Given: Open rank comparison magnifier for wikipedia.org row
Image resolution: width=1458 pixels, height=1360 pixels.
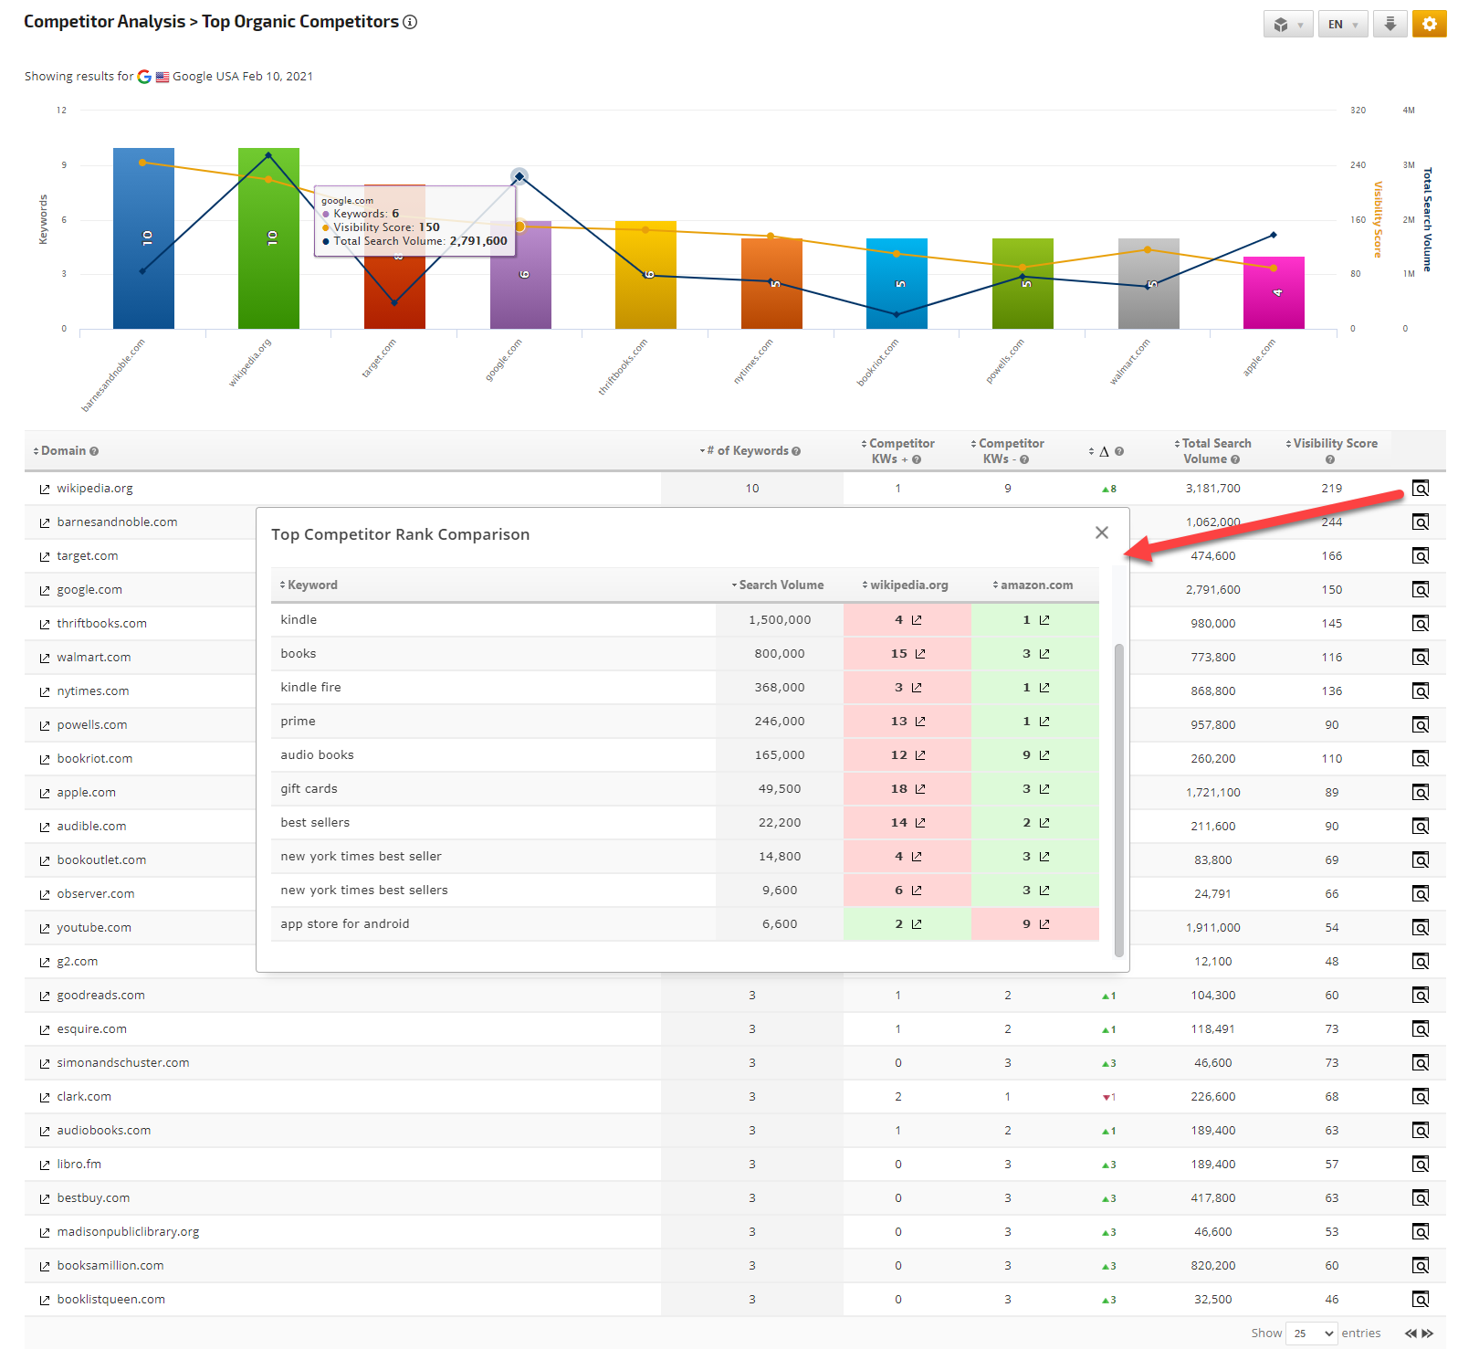Looking at the screenshot, I should [1421, 489].
